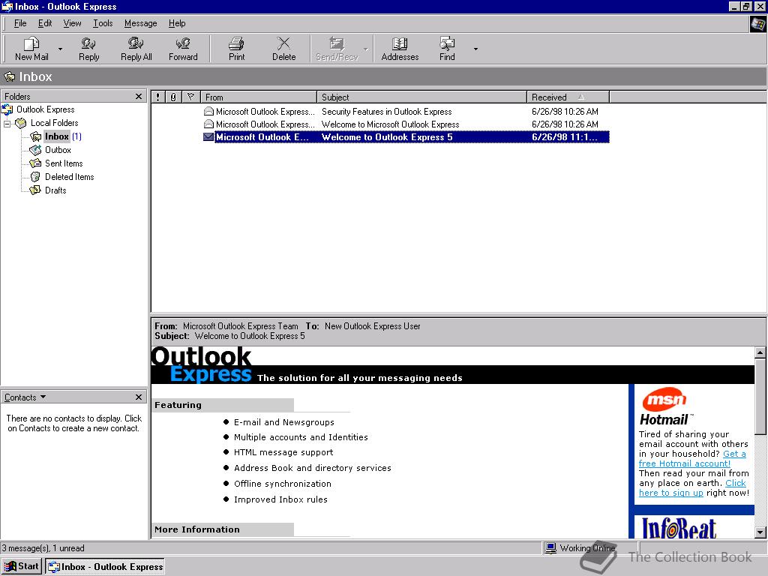Reply to the selected message
Image resolution: width=768 pixels, height=576 pixels.
[88, 48]
